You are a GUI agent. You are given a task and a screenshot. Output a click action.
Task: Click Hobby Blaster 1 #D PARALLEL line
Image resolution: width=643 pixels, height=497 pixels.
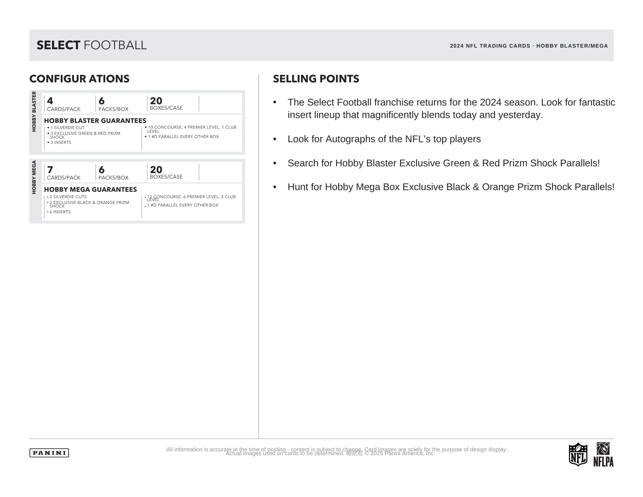(x=182, y=137)
